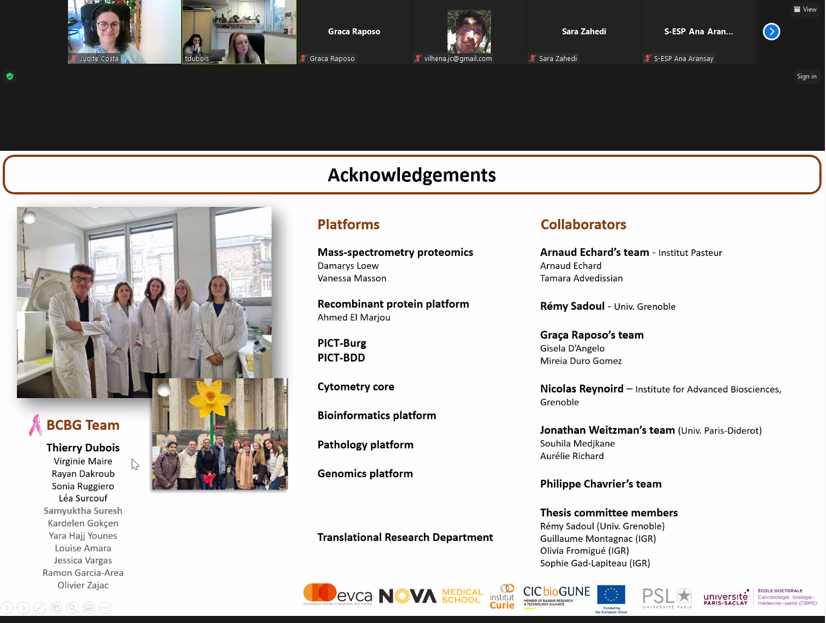Click the see all slides icon

[56, 608]
